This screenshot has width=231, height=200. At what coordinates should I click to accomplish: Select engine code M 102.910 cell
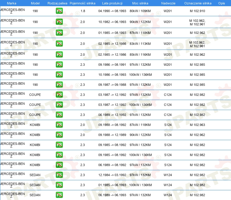click(x=197, y=11)
